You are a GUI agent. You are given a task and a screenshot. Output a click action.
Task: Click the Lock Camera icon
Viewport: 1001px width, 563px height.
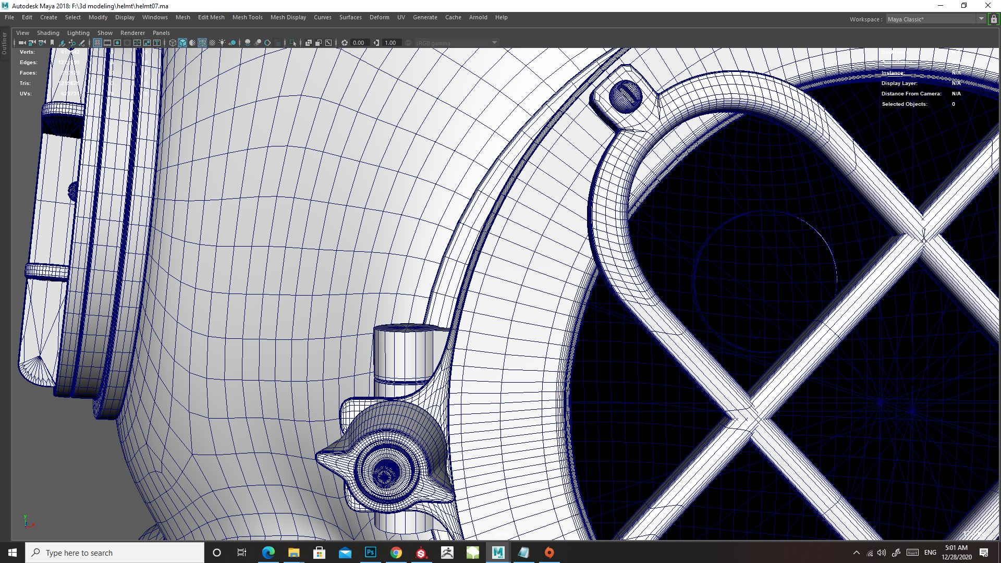pyautogui.click(x=32, y=43)
